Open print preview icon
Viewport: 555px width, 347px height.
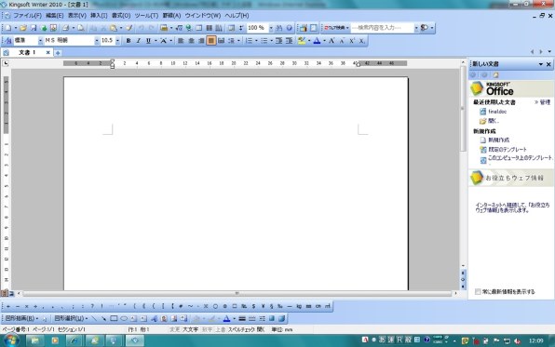tap(81, 28)
